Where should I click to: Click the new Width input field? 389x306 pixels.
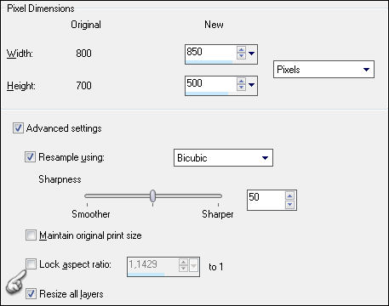[210, 53]
